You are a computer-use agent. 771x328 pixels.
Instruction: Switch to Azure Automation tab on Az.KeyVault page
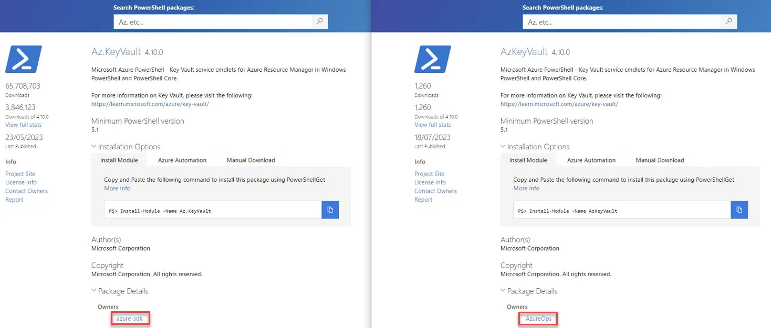point(182,160)
